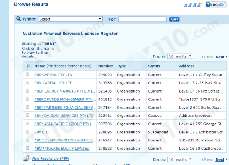The image size is (229, 165).
Task: Tick checkbox for BBT PARTNERS FINANCIAL row
Action: click(27, 107)
